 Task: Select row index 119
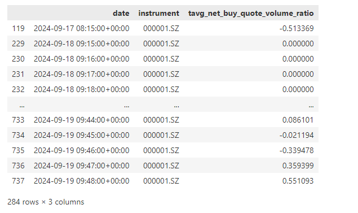[x=18, y=28]
